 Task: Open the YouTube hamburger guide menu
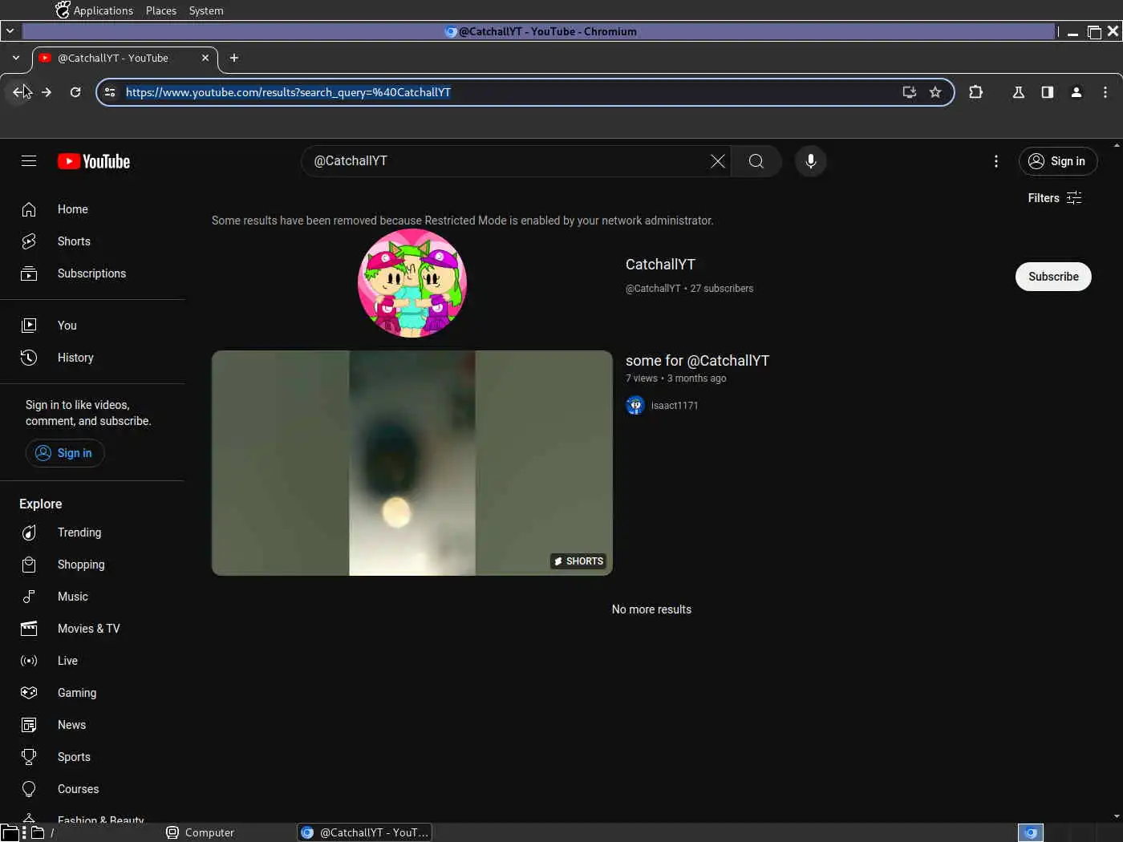(29, 161)
